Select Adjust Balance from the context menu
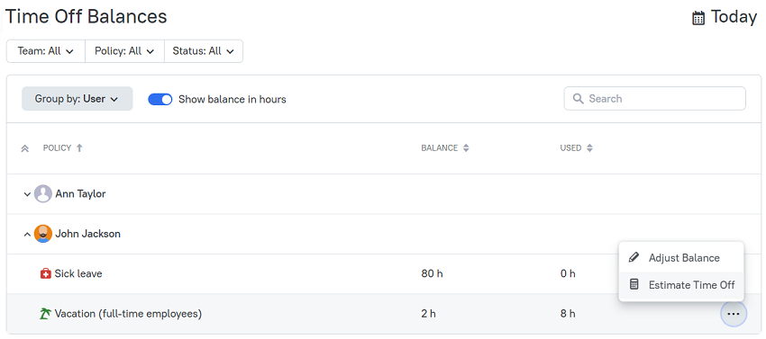 pyautogui.click(x=681, y=257)
